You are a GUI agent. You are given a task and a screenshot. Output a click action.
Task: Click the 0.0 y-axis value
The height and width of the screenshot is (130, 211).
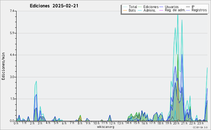click(x=12, y=121)
